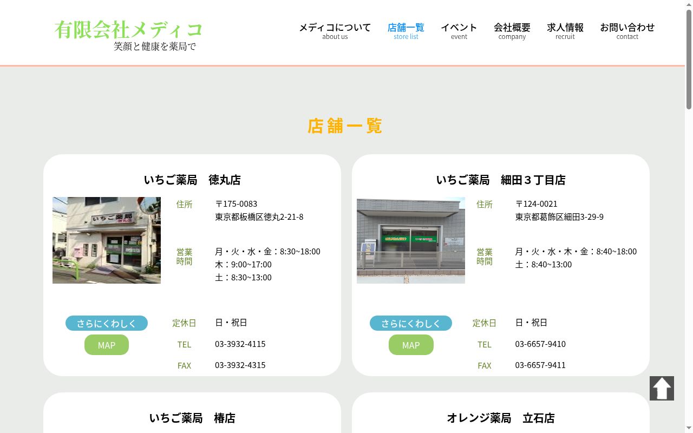
Task: Click fax number 03-3932-4315
Action: pyautogui.click(x=240, y=365)
